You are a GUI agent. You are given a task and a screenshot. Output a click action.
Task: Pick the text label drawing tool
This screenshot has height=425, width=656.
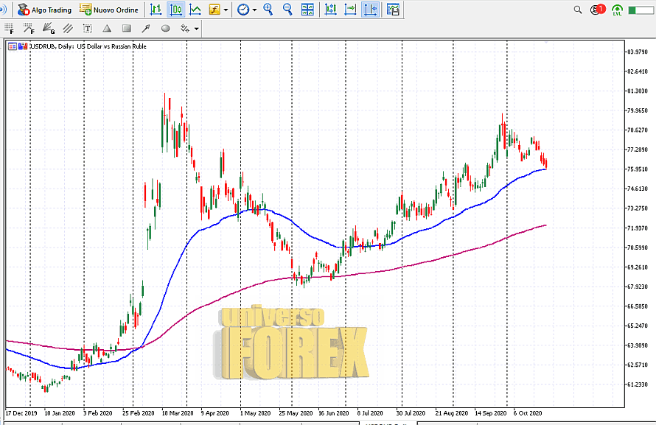(88, 29)
